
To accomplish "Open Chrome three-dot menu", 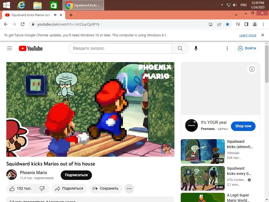I will (x=263, y=24).
